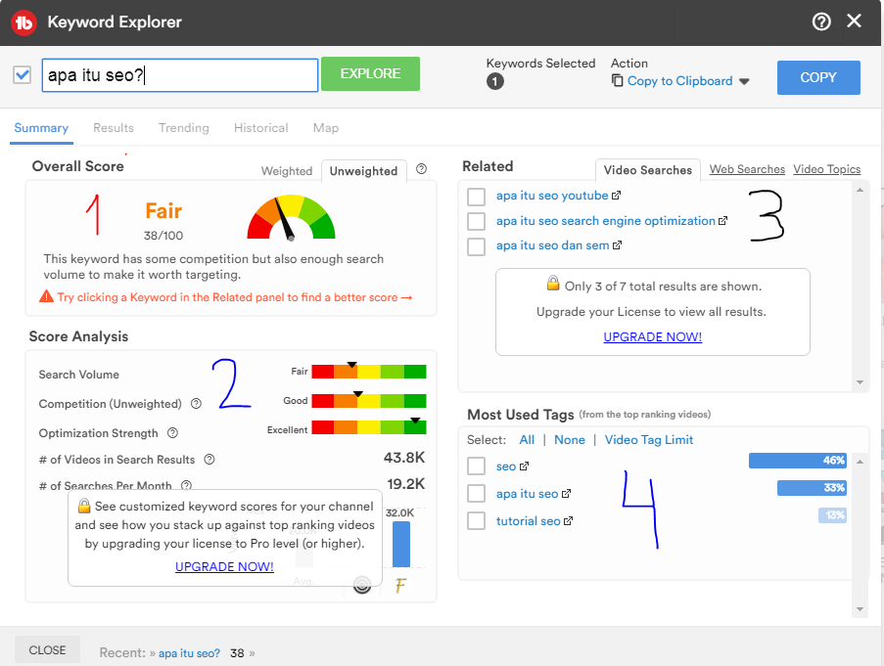This screenshot has width=884, height=666.
Task: Click scroll down arrow in Related panel
Action: coord(860,382)
